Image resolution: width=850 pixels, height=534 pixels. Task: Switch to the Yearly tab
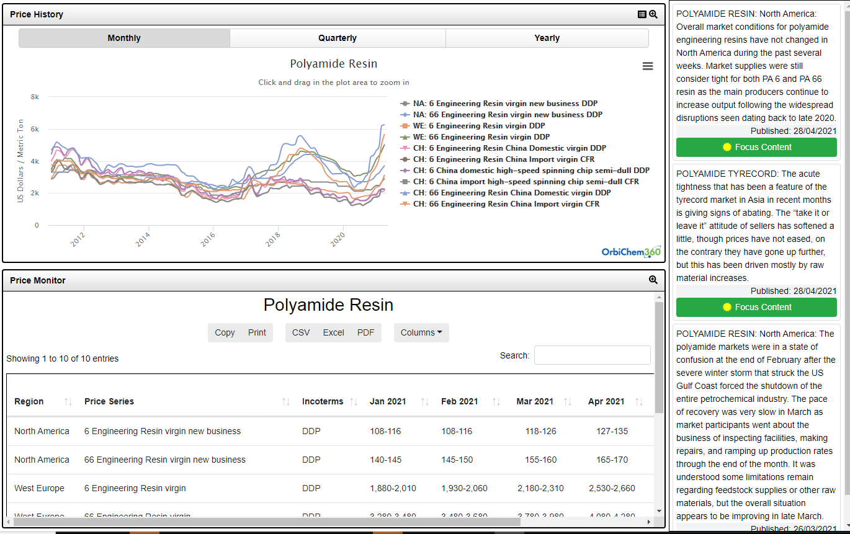(547, 38)
